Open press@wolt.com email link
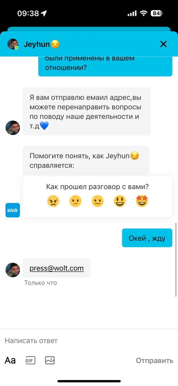 57,268
